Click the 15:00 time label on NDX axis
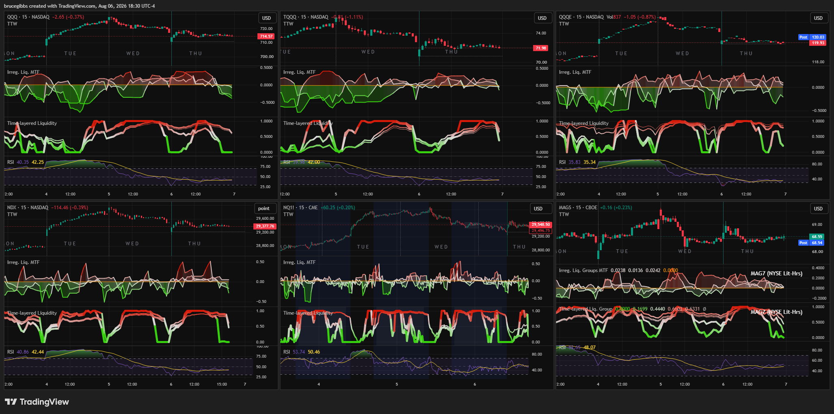 pyautogui.click(x=222, y=384)
